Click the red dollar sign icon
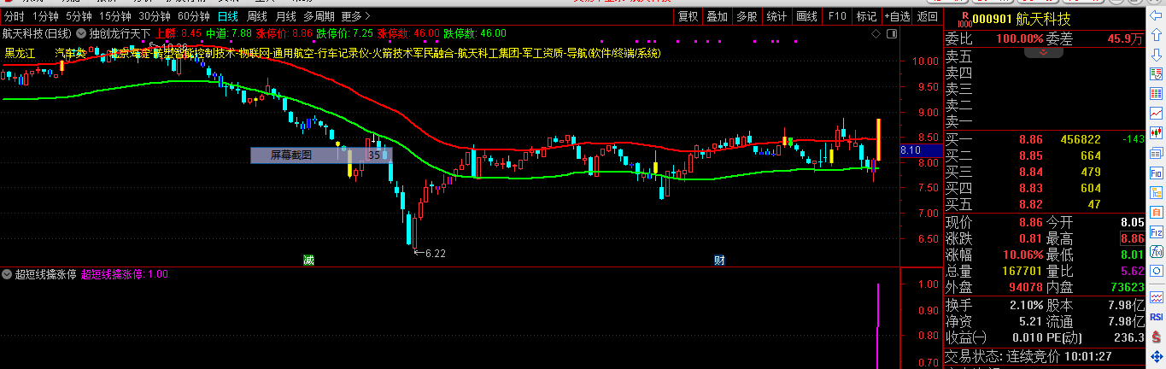The height and width of the screenshot is (369, 1166). 1157,336
